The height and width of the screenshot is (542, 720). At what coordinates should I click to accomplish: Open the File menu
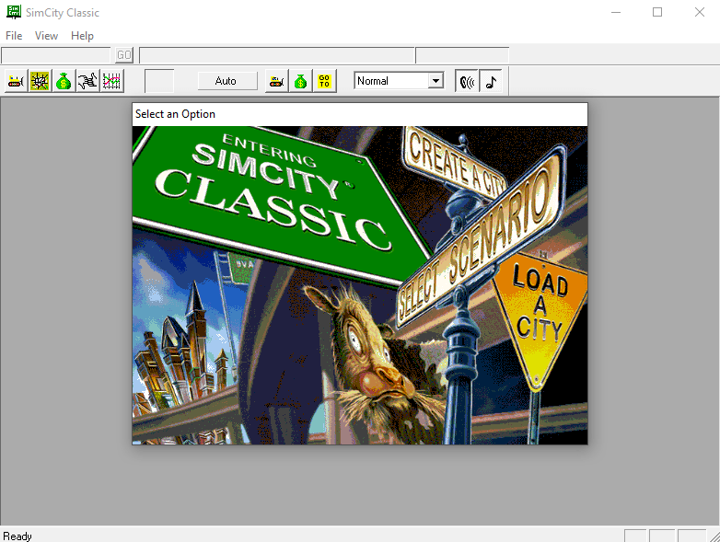pos(14,36)
